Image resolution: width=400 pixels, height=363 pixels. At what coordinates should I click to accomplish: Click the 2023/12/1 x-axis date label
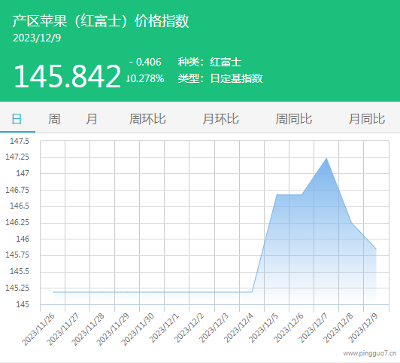(x=164, y=328)
